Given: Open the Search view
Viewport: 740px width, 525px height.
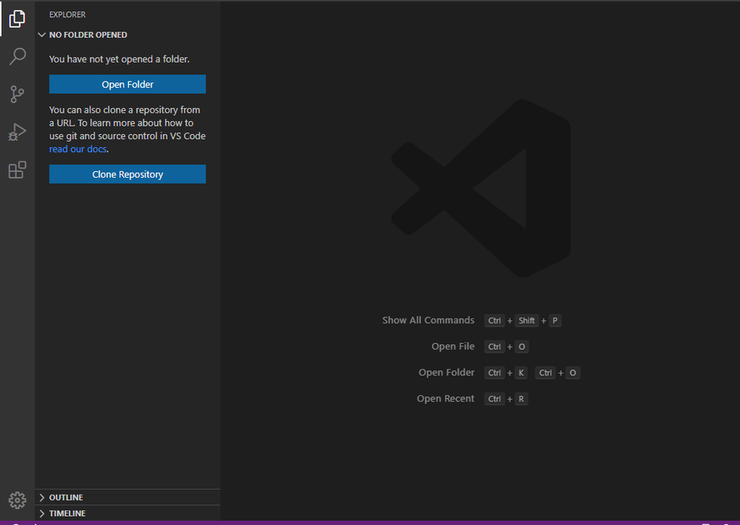Looking at the screenshot, I should 17,56.
